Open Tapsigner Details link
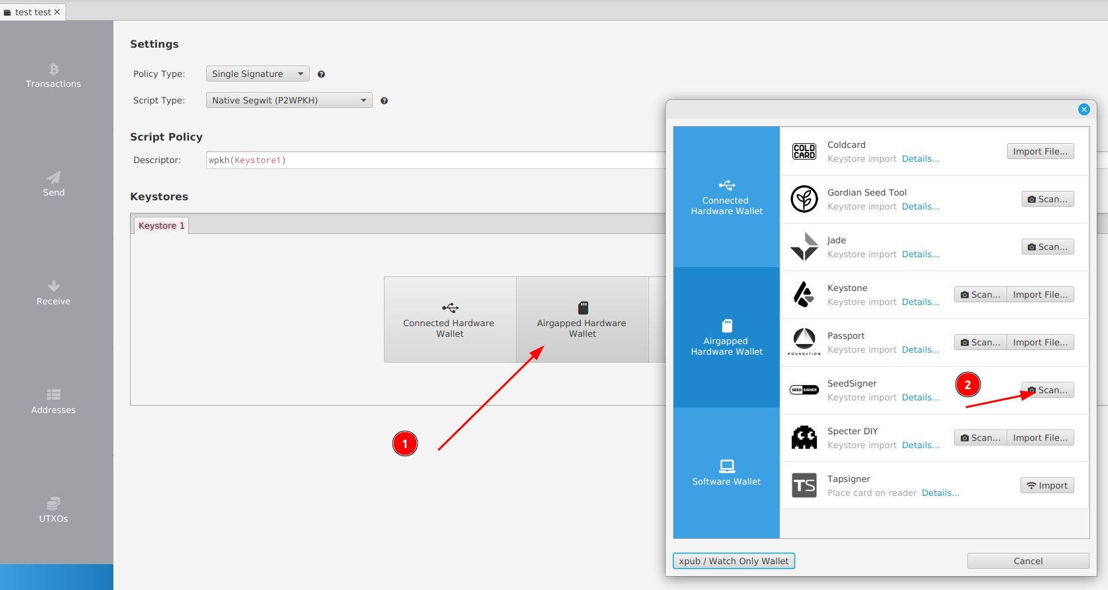 click(x=940, y=493)
